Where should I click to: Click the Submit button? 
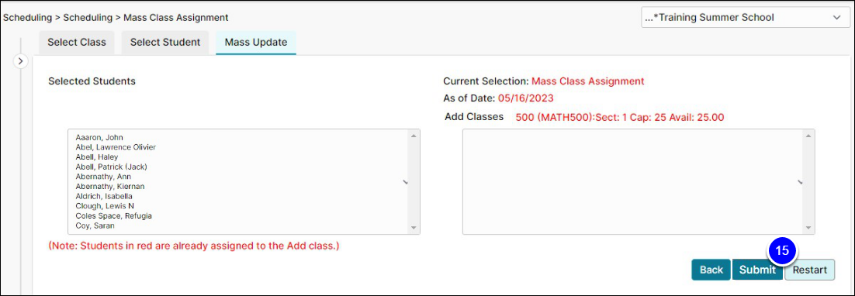pyautogui.click(x=757, y=270)
